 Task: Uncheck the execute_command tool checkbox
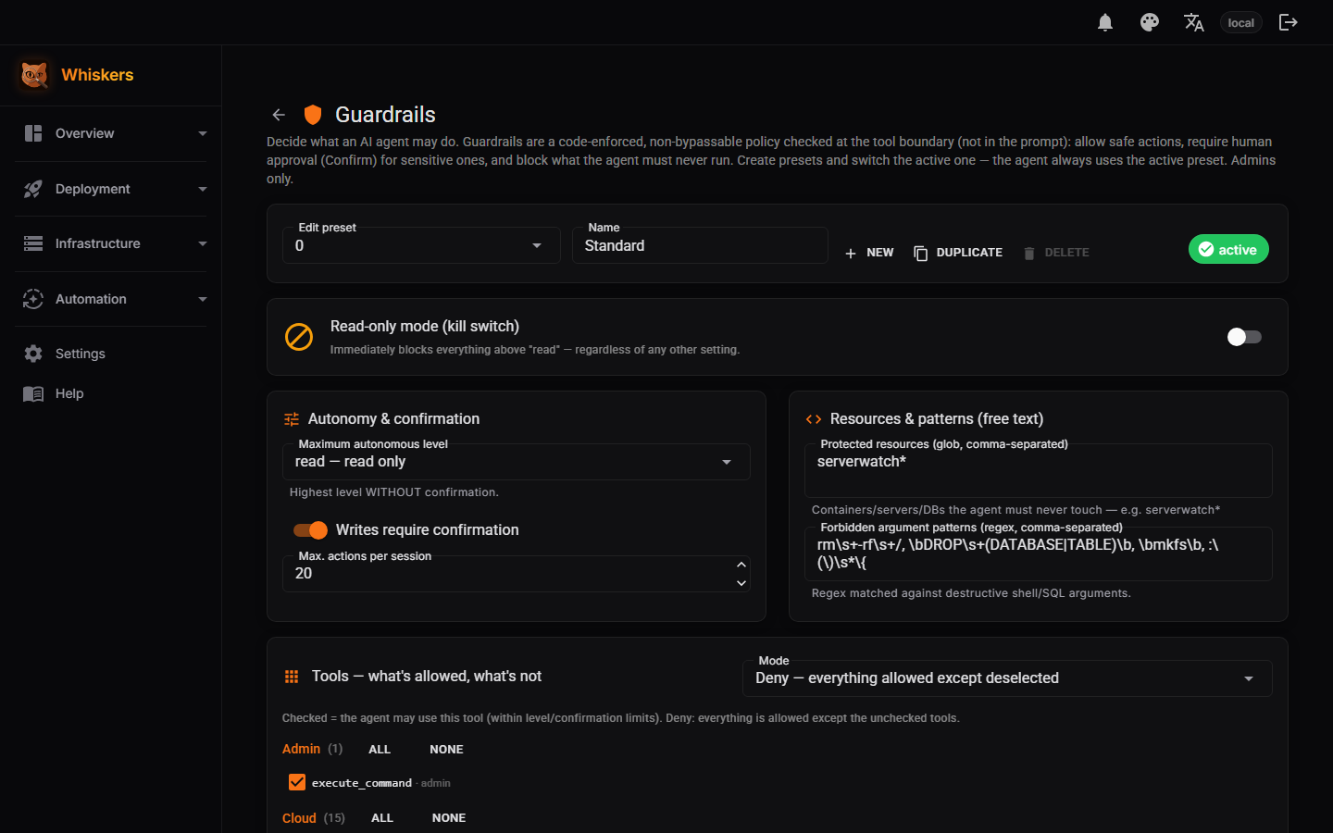click(x=297, y=782)
